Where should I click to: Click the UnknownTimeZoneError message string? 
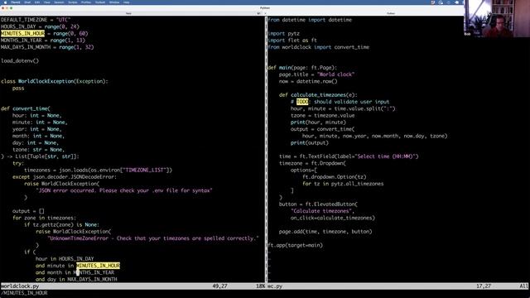(x=153, y=238)
